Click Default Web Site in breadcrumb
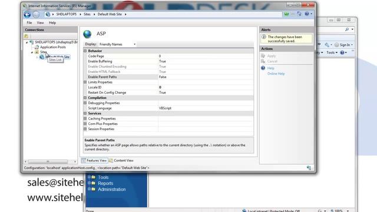The height and width of the screenshot is (212, 377). 110,14
